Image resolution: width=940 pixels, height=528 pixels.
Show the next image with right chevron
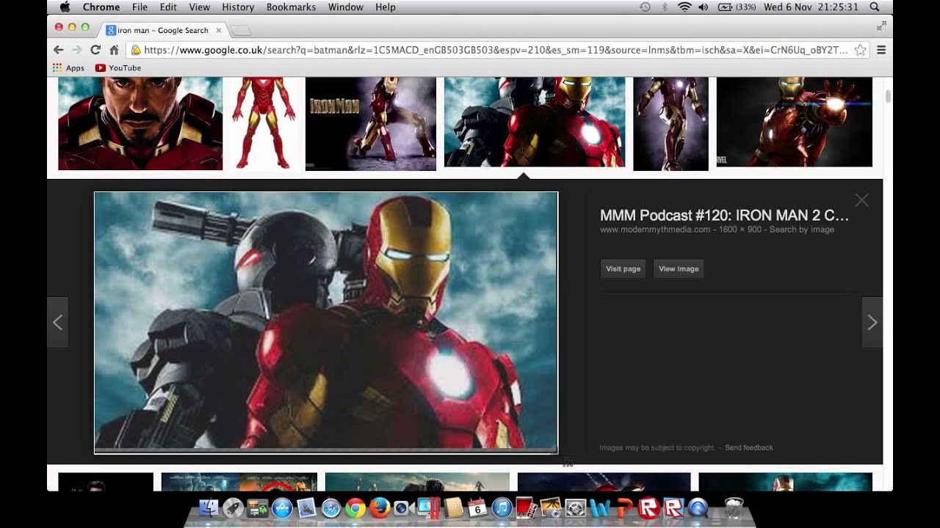[872, 322]
